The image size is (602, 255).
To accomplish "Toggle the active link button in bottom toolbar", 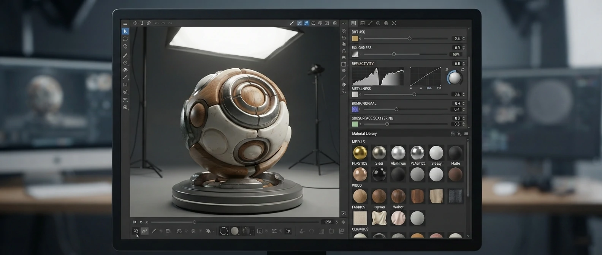I will (144, 231).
